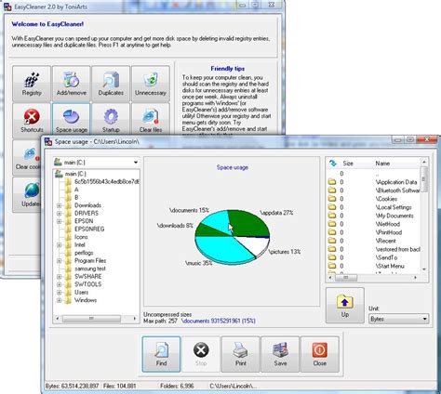Screen dimensions: 441x394
Task: Save the space usage results
Action: [280, 354]
